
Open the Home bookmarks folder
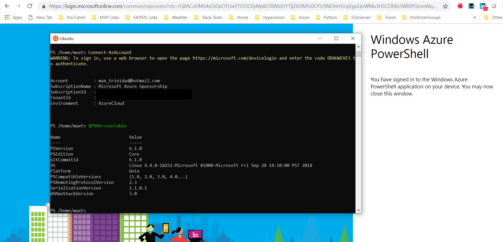point(239,18)
